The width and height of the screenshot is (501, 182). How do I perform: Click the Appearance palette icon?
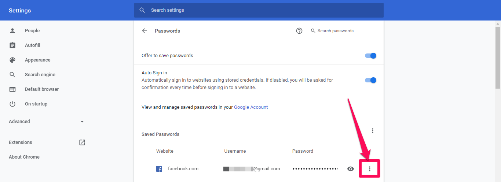tap(12, 60)
